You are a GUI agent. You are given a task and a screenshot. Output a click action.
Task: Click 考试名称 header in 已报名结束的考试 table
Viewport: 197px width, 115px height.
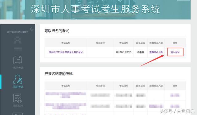[66, 86]
